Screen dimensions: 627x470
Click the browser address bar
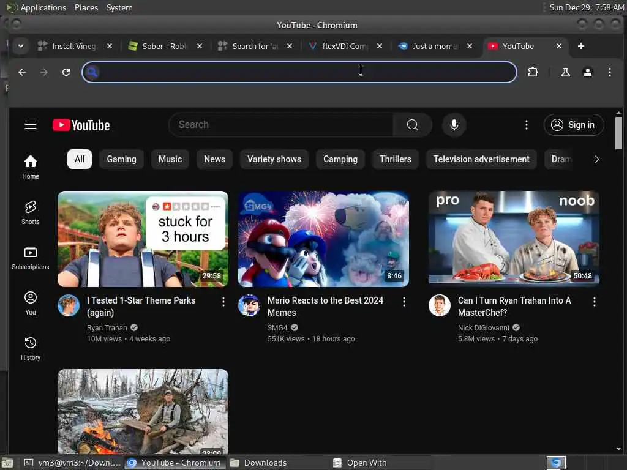click(299, 72)
